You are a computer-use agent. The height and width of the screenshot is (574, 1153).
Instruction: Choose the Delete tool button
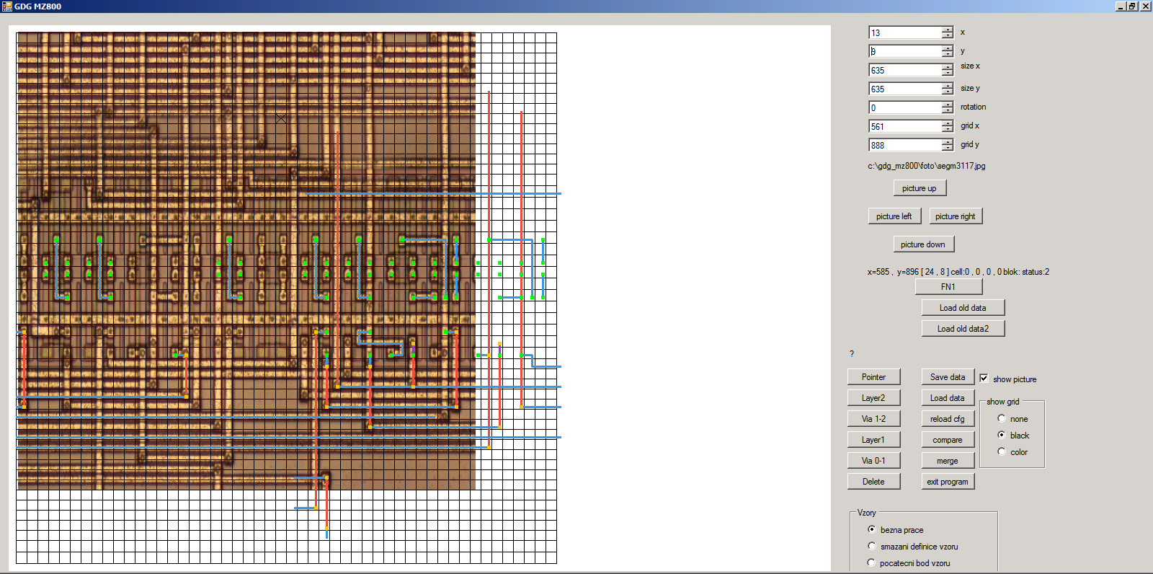(873, 482)
